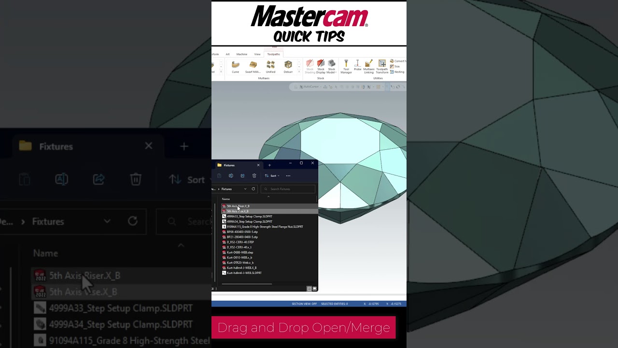Select the Deburr toolpath icon
This screenshot has height=348, width=618.
tap(288, 67)
